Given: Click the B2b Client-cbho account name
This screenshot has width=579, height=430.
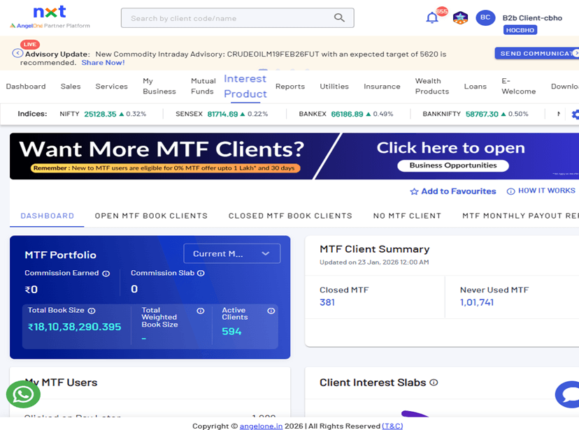Looking at the screenshot, I should [532, 18].
